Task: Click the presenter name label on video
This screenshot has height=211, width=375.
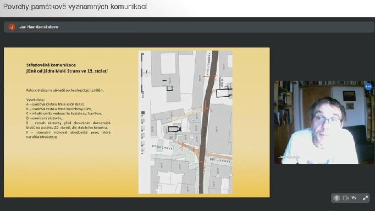Action: [289, 157]
